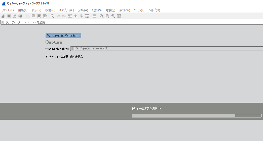Click the インターフェースが見つかりません message
Screen dimensions: 263x141
point(64,57)
